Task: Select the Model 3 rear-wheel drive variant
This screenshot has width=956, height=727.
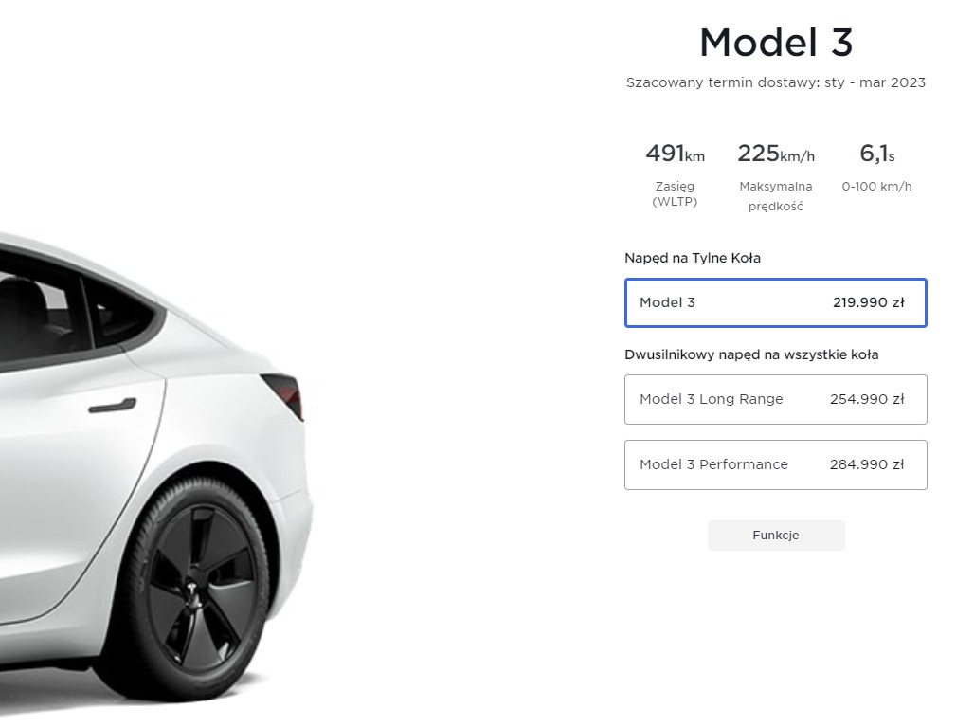Action: click(775, 302)
